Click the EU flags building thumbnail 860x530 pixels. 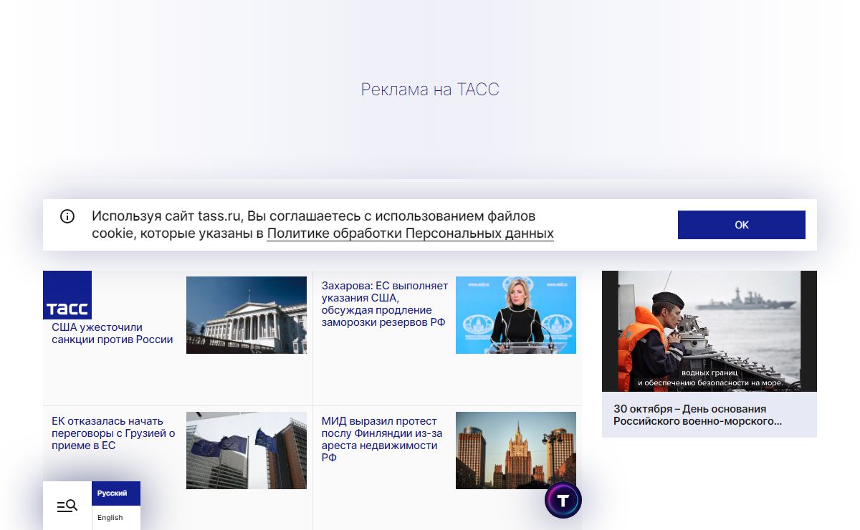247,450
